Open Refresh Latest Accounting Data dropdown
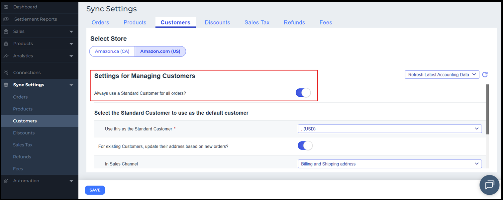The image size is (503, 200). pyautogui.click(x=442, y=75)
